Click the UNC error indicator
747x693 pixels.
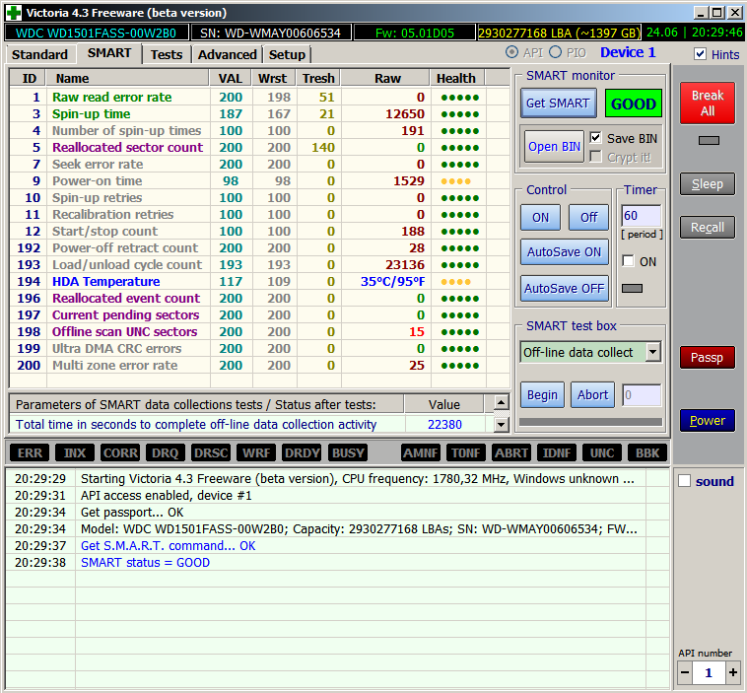601,452
